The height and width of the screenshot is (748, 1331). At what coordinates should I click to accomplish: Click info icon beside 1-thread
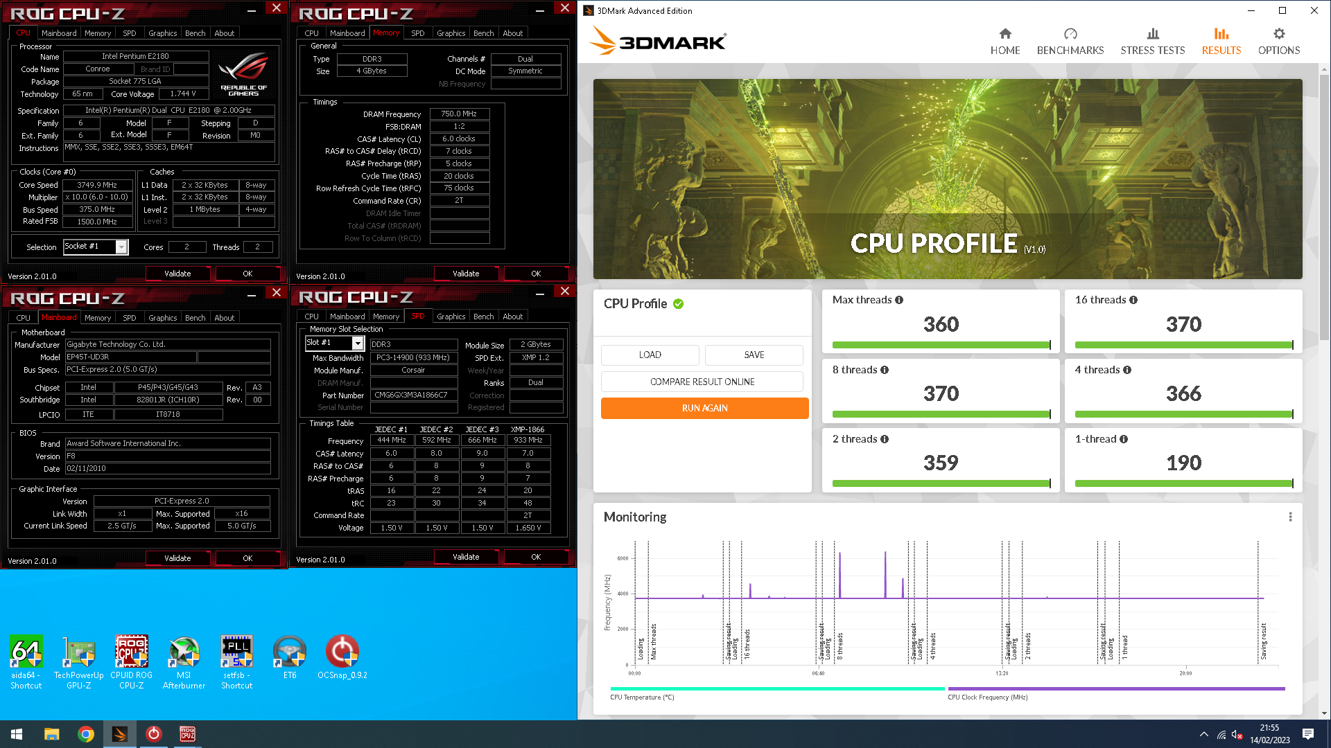(x=1124, y=439)
